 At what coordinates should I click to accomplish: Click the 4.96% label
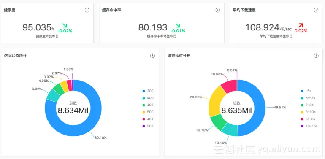point(44,81)
